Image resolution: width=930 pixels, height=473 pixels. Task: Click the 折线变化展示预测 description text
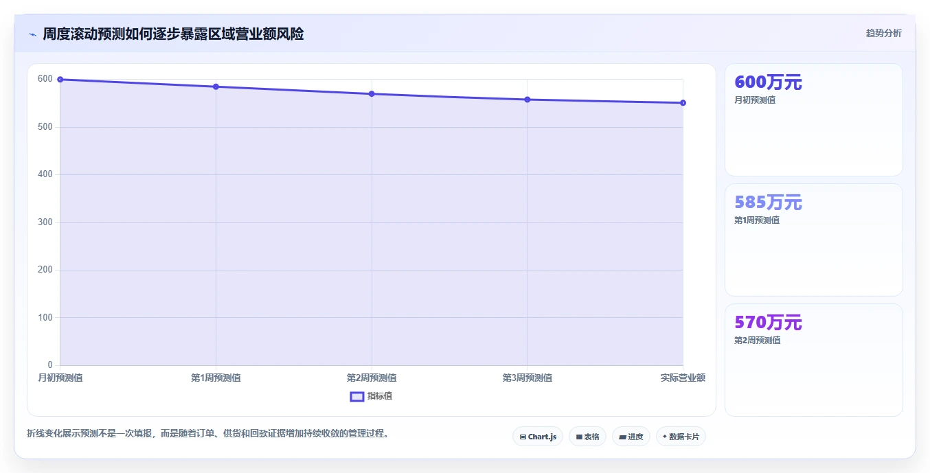tap(208, 434)
